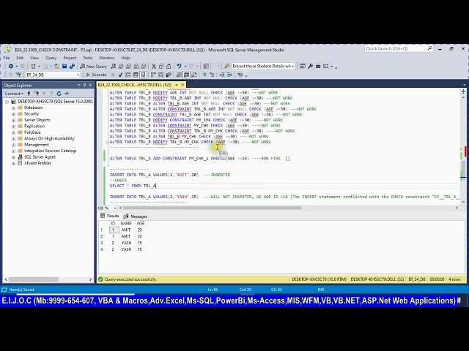
Task: Expand the Security node
Action: click(13, 114)
